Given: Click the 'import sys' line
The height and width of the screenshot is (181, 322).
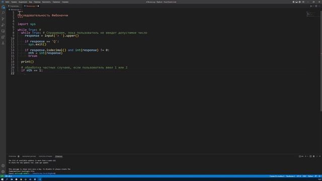Looking at the screenshot, I should pyautogui.click(x=27, y=24).
